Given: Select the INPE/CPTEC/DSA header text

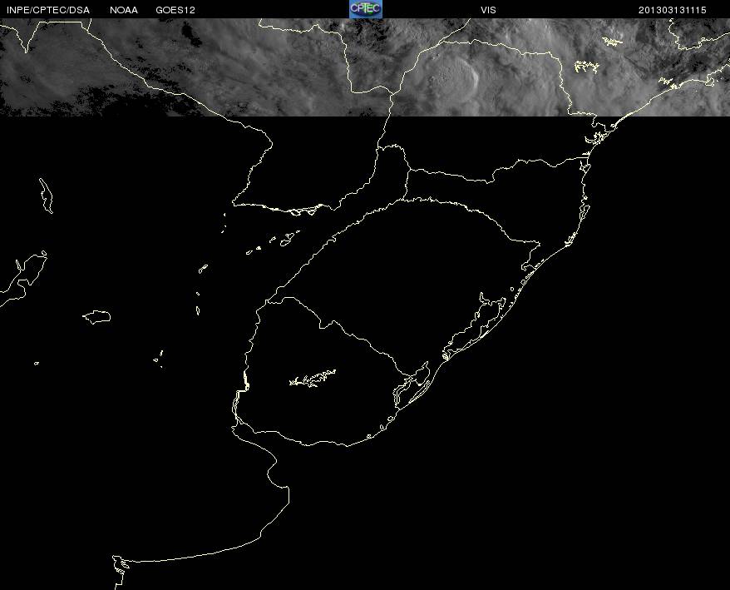Looking at the screenshot, I should pos(48,10).
